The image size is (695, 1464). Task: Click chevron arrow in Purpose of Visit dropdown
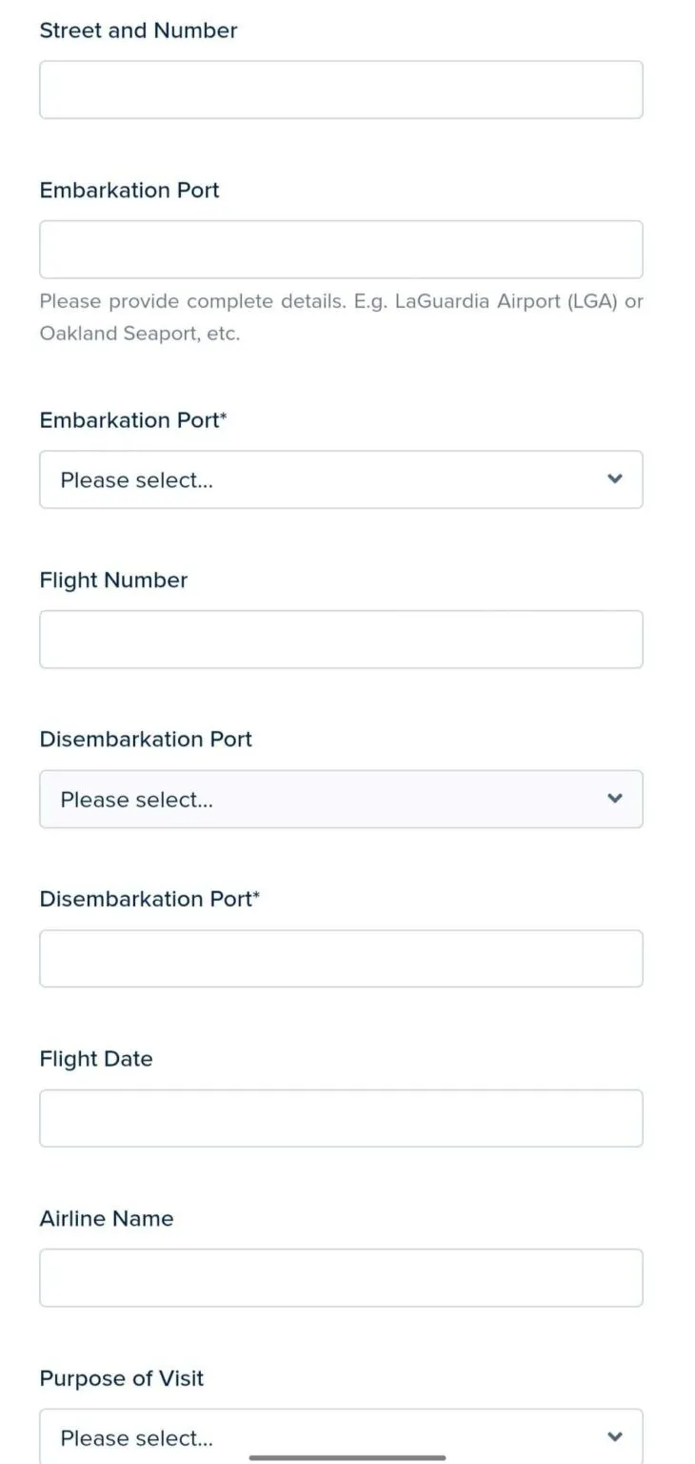[x=615, y=1436]
